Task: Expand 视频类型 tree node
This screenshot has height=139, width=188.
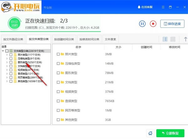Action: pos(7,70)
